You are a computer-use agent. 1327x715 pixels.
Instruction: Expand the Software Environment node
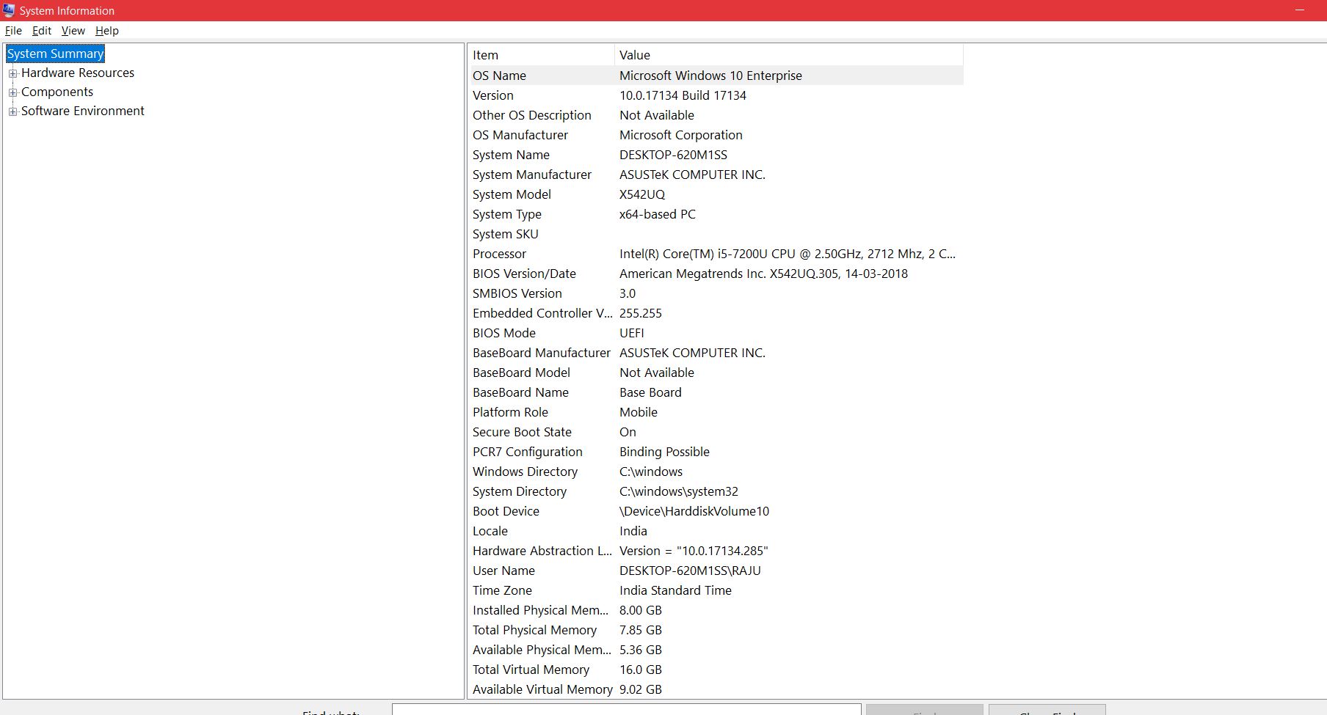coord(12,111)
